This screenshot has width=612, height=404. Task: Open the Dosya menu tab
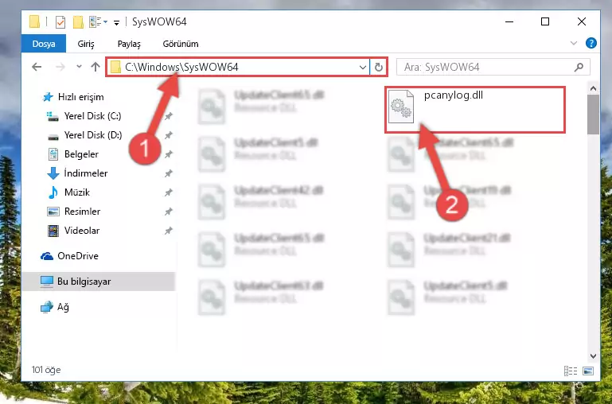(44, 44)
